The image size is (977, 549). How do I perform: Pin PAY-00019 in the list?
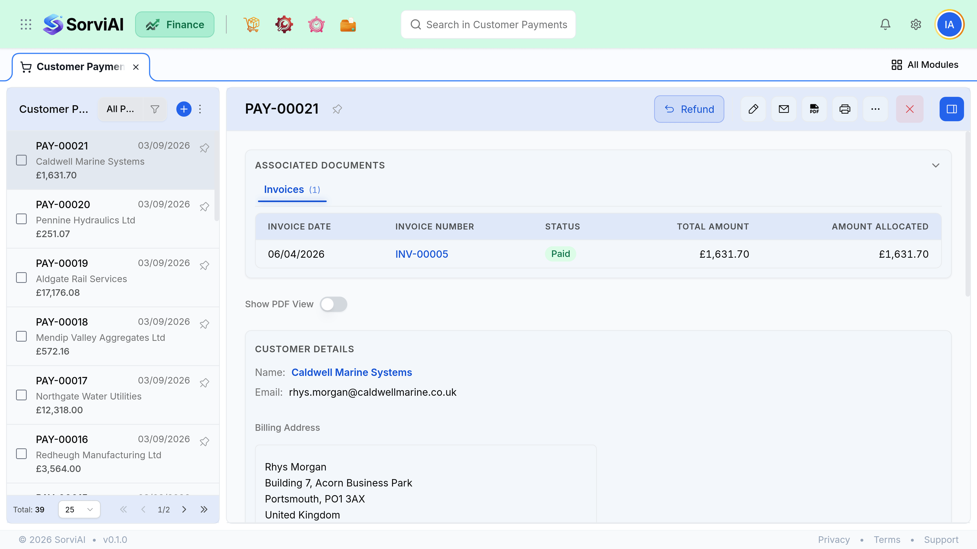pyautogui.click(x=204, y=265)
